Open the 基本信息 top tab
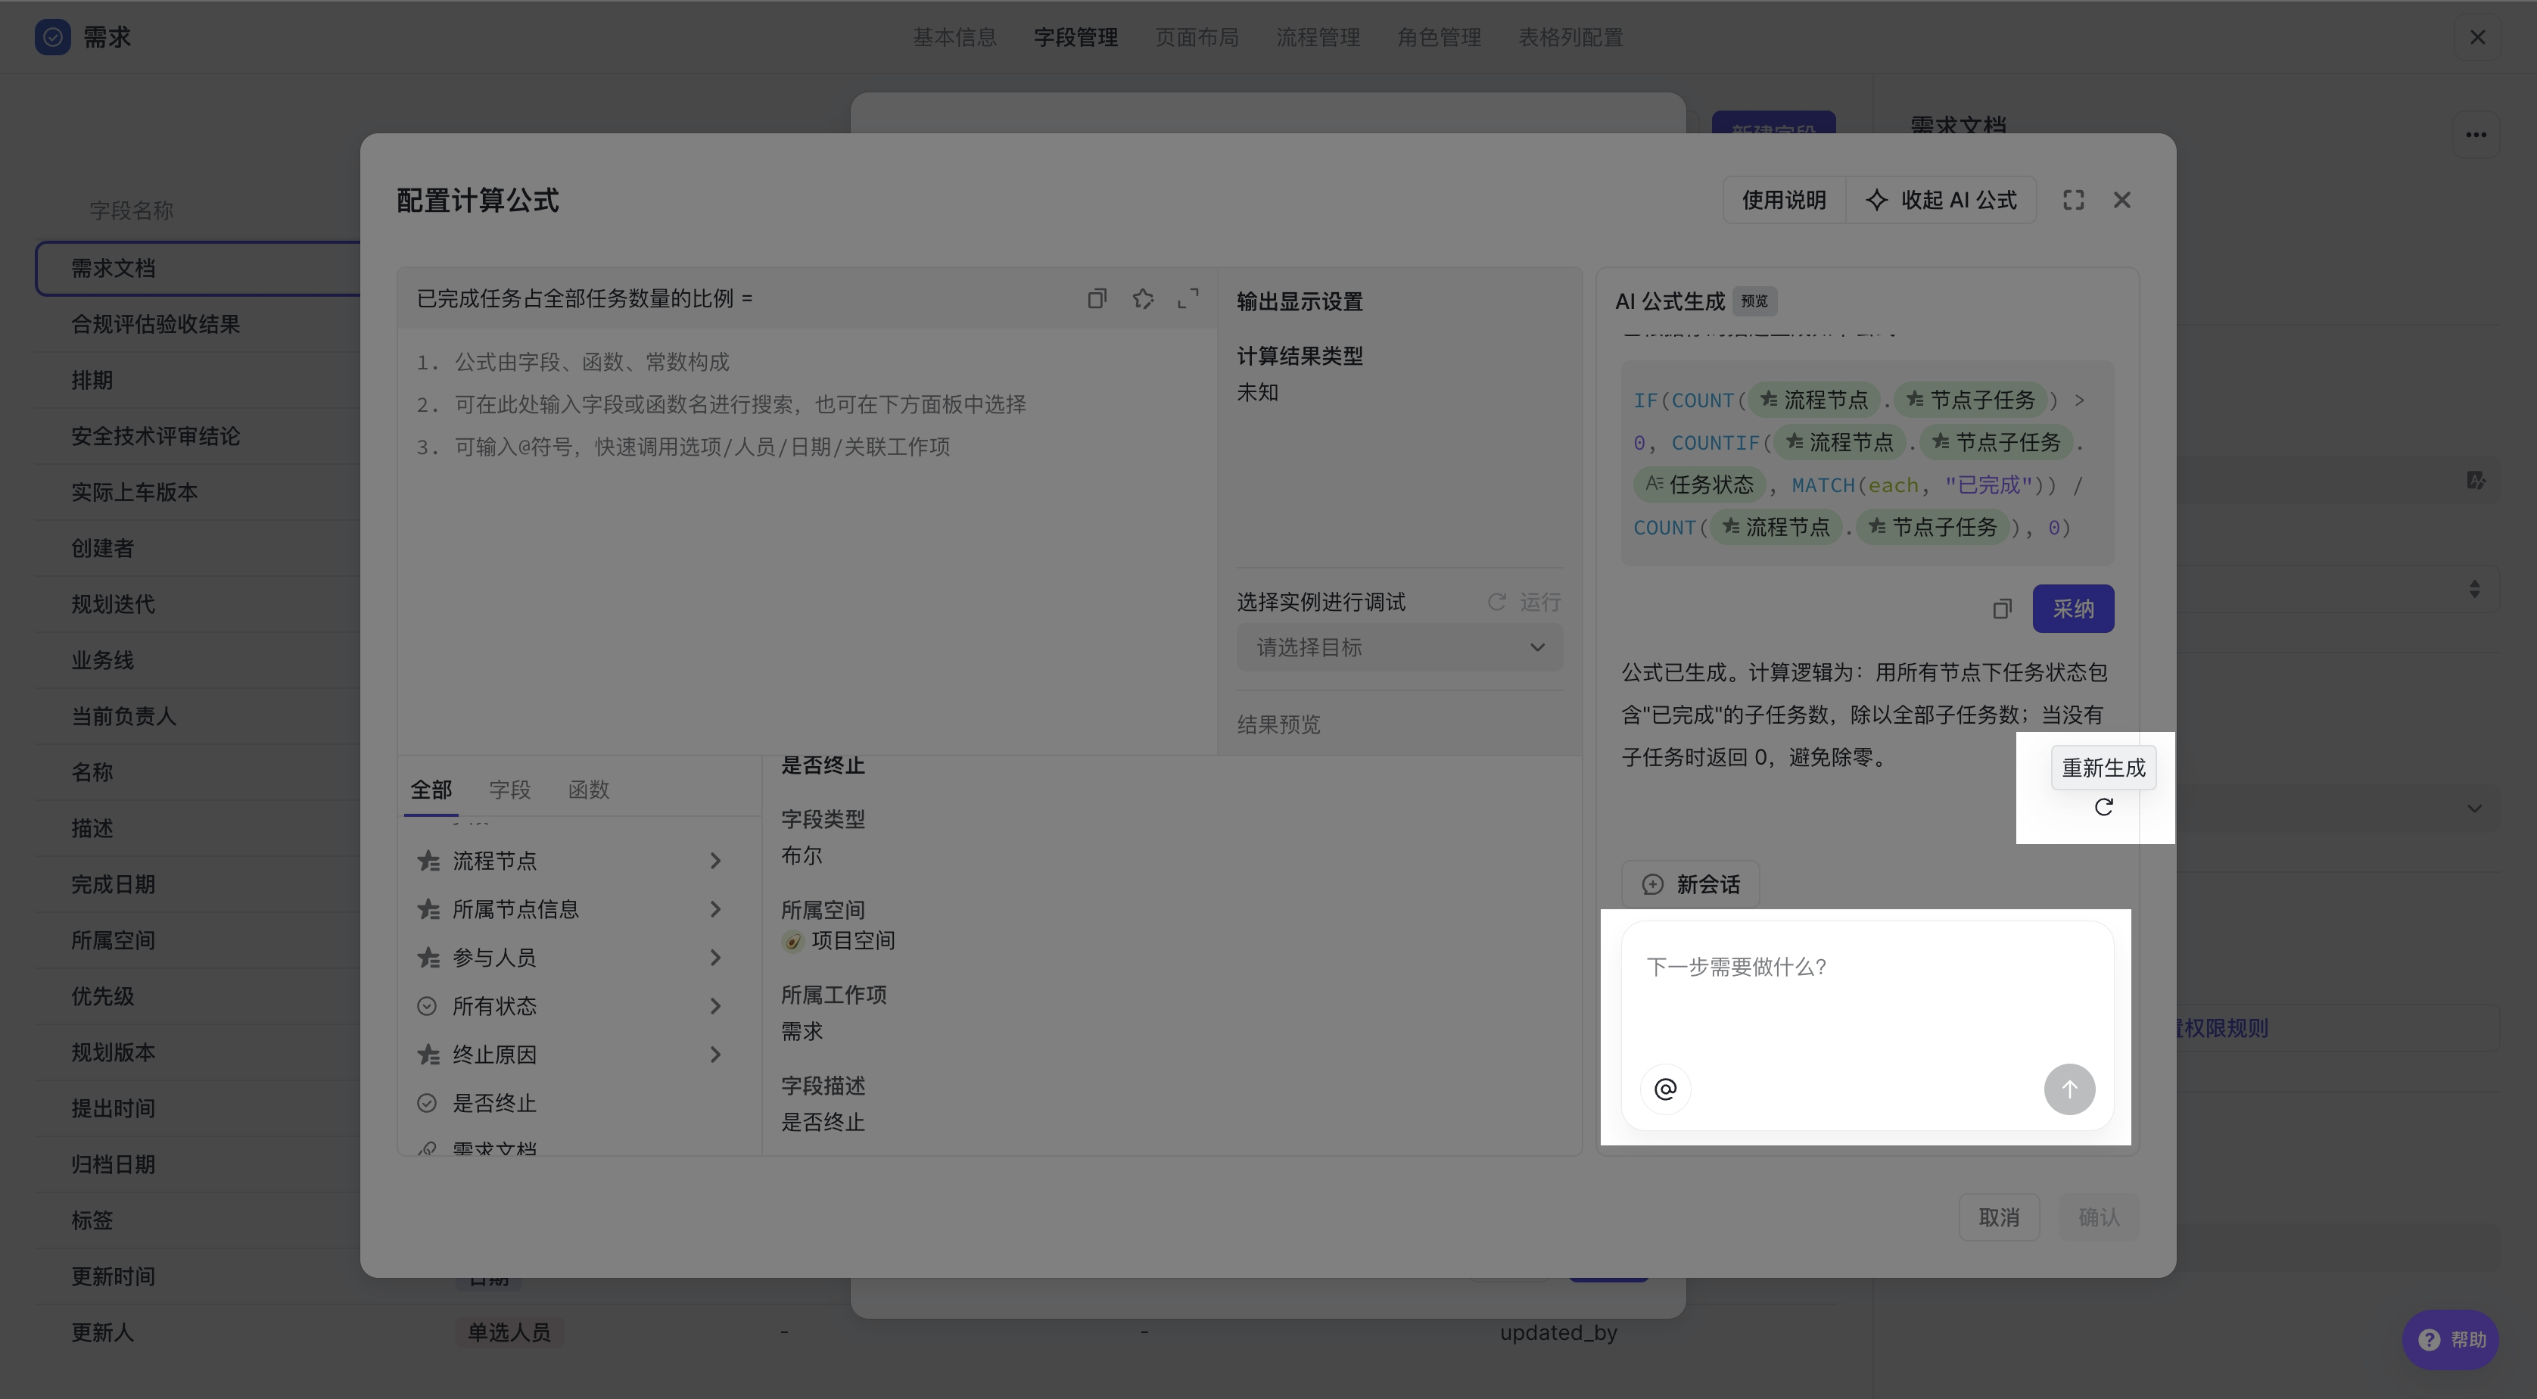Screen dimensions: 2537x1399 pyautogui.click(x=954, y=37)
